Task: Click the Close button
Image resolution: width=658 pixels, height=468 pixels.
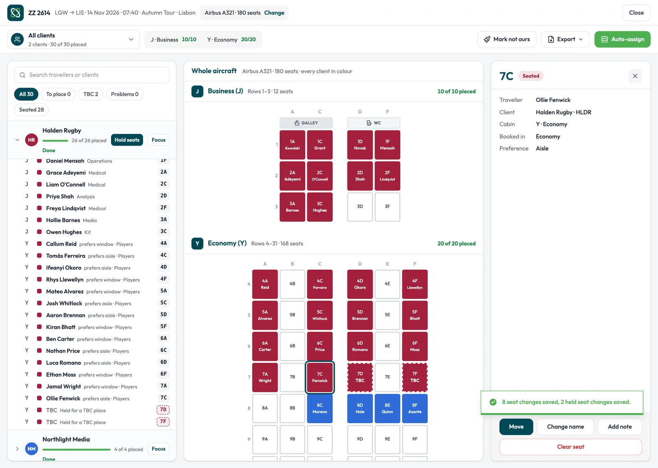Action: [x=636, y=13]
